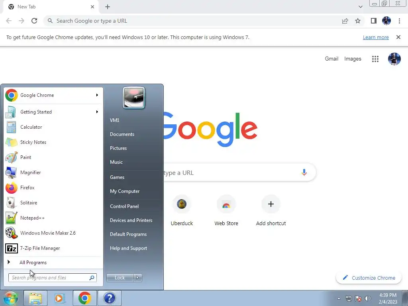Select the New Tab tab

click(51, 7)
